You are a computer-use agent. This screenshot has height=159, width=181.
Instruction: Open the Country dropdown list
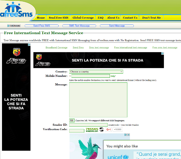[96, 72]
